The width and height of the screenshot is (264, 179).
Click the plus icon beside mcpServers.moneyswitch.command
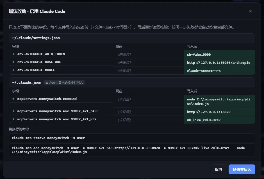pyautogui.click(x=13, y=99)
